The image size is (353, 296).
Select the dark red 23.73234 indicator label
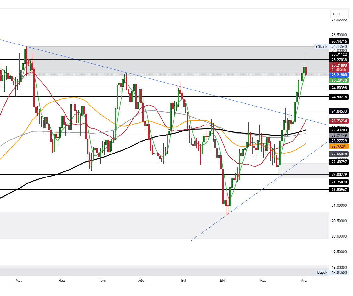(x=339, y=121)
